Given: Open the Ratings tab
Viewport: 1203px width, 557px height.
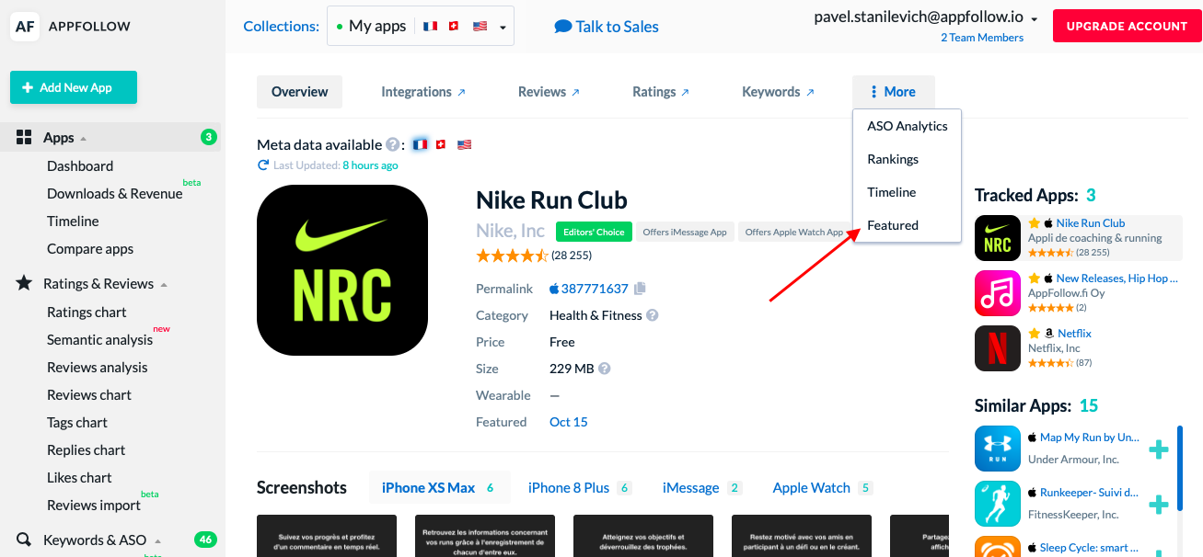Looking at the screenshot, I should (x=661, y=92).
